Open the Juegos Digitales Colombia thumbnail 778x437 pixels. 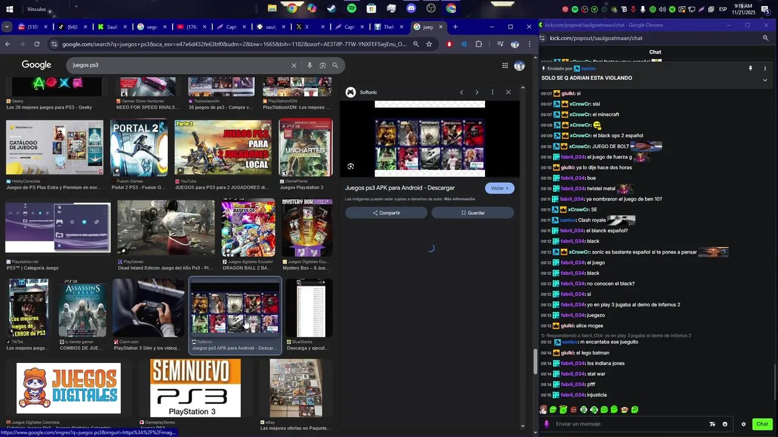coord(69,388)
